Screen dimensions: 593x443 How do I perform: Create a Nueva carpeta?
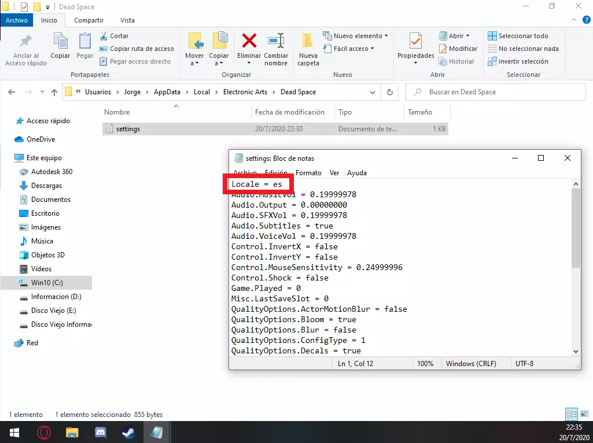(x=308, y=50)
